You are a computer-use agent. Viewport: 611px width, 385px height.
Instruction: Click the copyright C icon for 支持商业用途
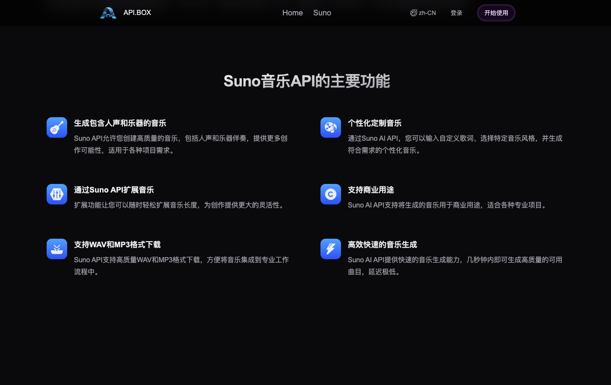pyautogui.click(x=331, y=194)
